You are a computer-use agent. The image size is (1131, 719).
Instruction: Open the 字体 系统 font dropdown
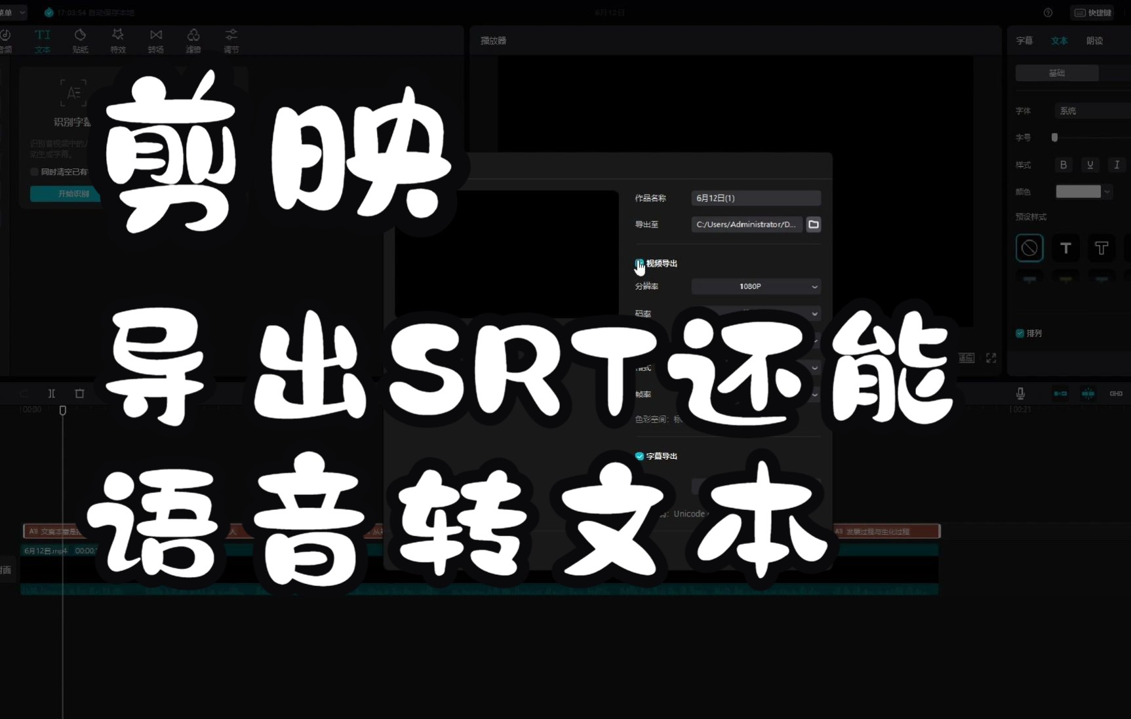(1093, 111)
